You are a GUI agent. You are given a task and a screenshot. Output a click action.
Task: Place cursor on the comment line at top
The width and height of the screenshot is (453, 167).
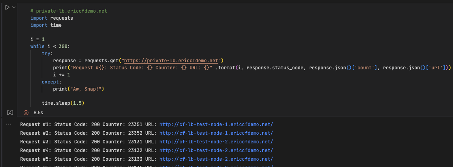(x=69, y=11)
